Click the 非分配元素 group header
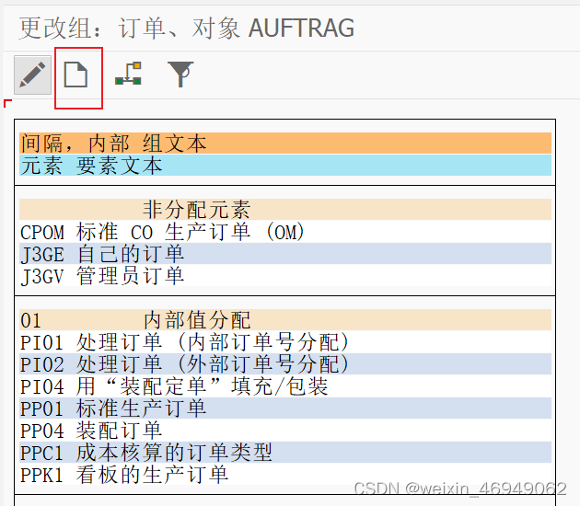 285,210
